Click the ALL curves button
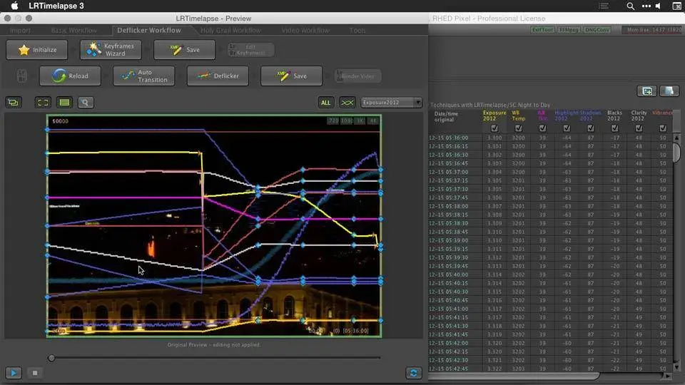This screenshot has height=385, width=685. click(x=325, y=103)
